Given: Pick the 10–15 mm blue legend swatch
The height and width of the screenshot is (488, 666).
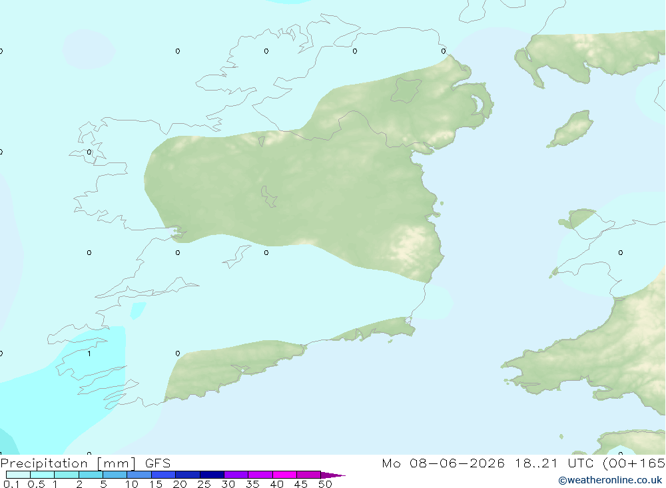Looking at the screenshot, I should (139, 475).
